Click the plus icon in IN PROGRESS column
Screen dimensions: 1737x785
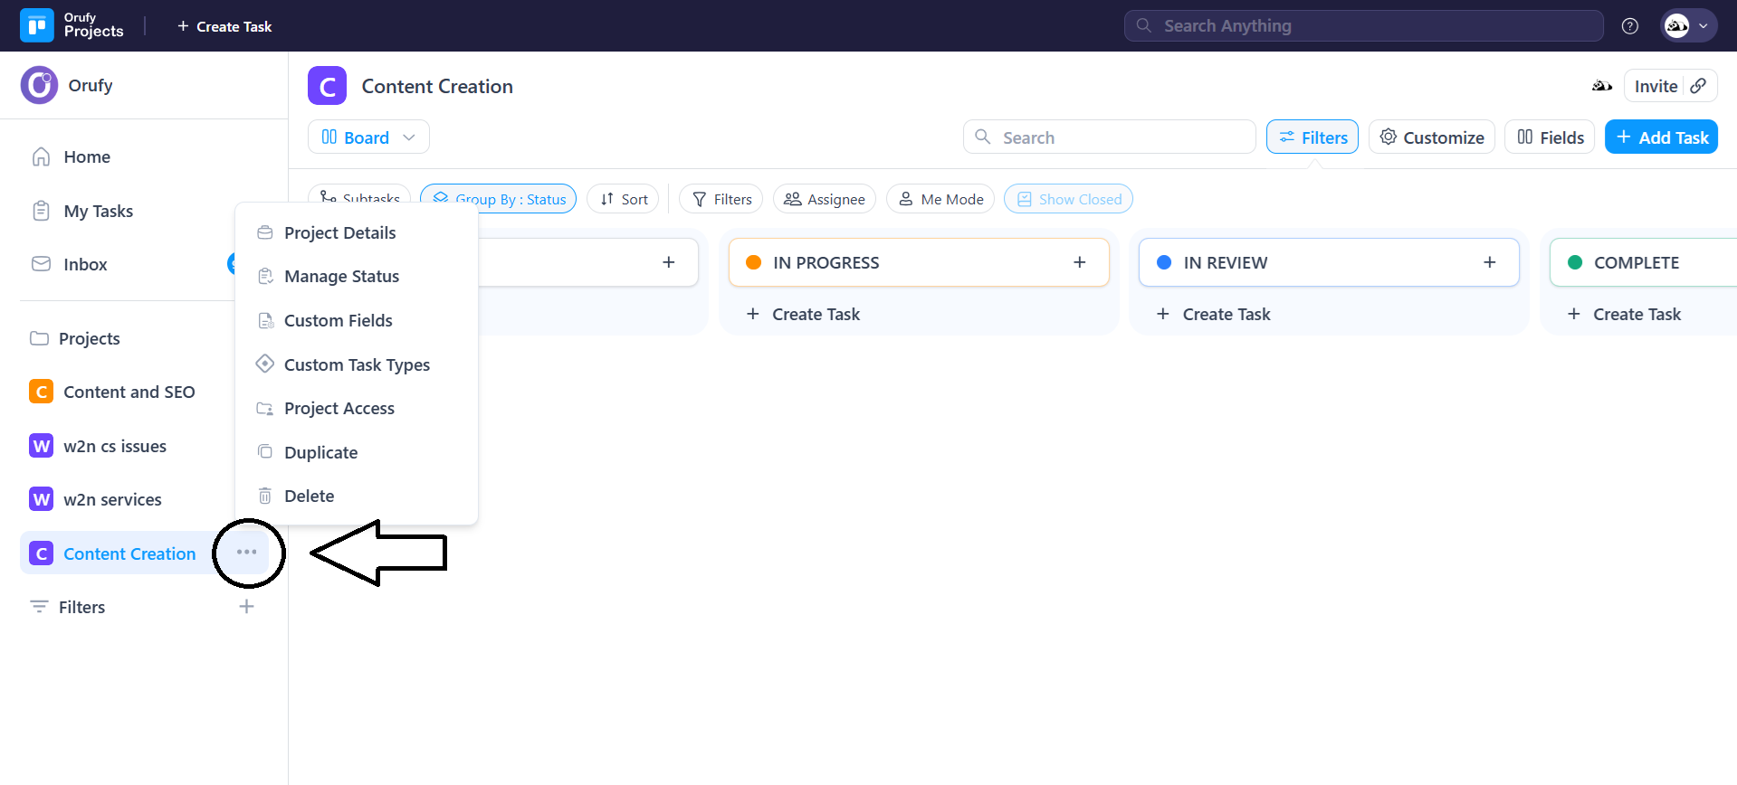pos(1079,262)
